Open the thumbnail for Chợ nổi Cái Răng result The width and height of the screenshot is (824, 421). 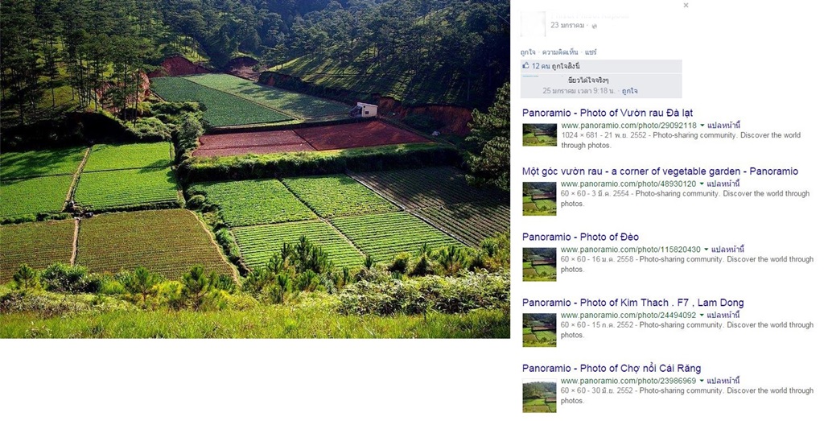(x=539, y=396)
